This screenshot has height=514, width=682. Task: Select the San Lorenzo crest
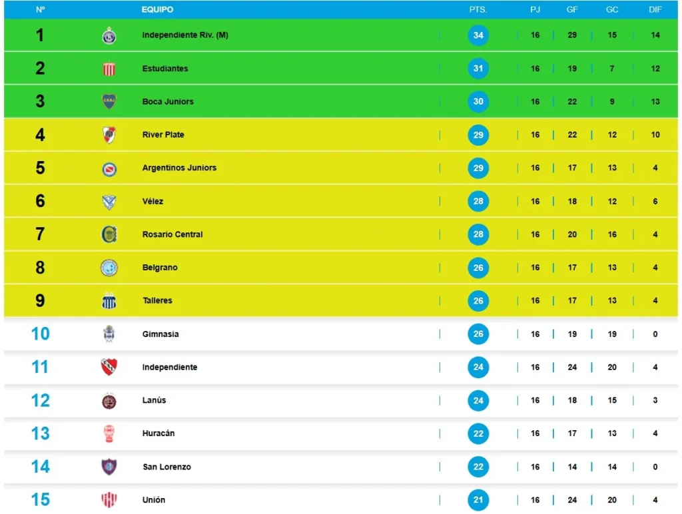point(109,467)
